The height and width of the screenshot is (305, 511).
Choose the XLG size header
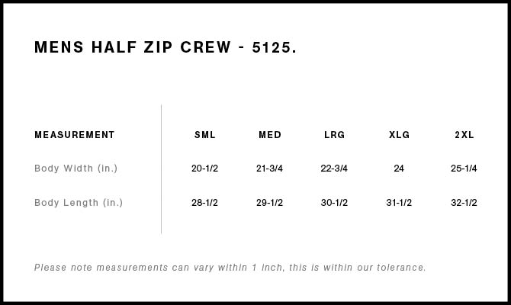[400, 135]
